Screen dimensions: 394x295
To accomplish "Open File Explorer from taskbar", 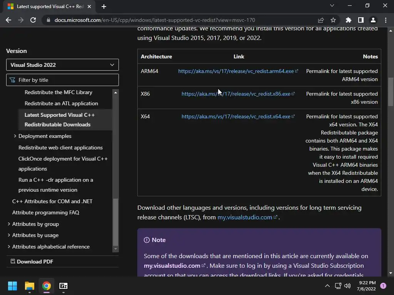I will [29, 286].
